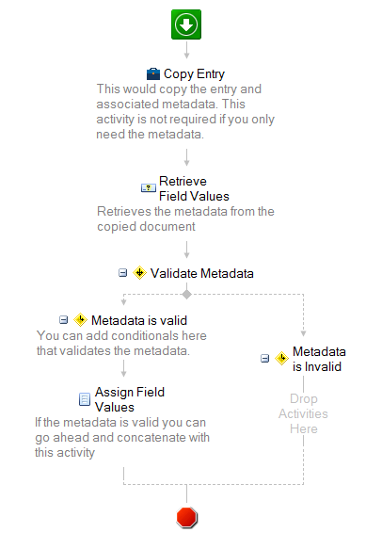This screenshot has width=366, height=549.
Task: Collapse the Validate Metadata activity
Action: (x=123, y=273)
